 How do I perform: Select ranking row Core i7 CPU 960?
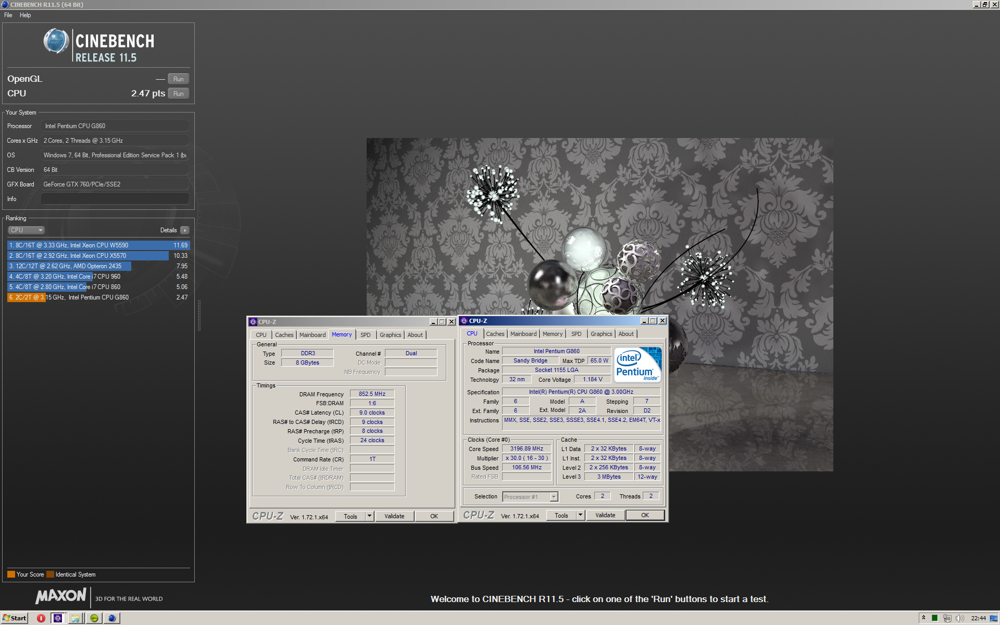(98, 277)
